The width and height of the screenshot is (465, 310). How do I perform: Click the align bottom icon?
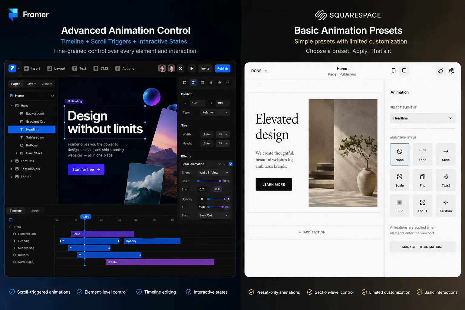[228, 82]
